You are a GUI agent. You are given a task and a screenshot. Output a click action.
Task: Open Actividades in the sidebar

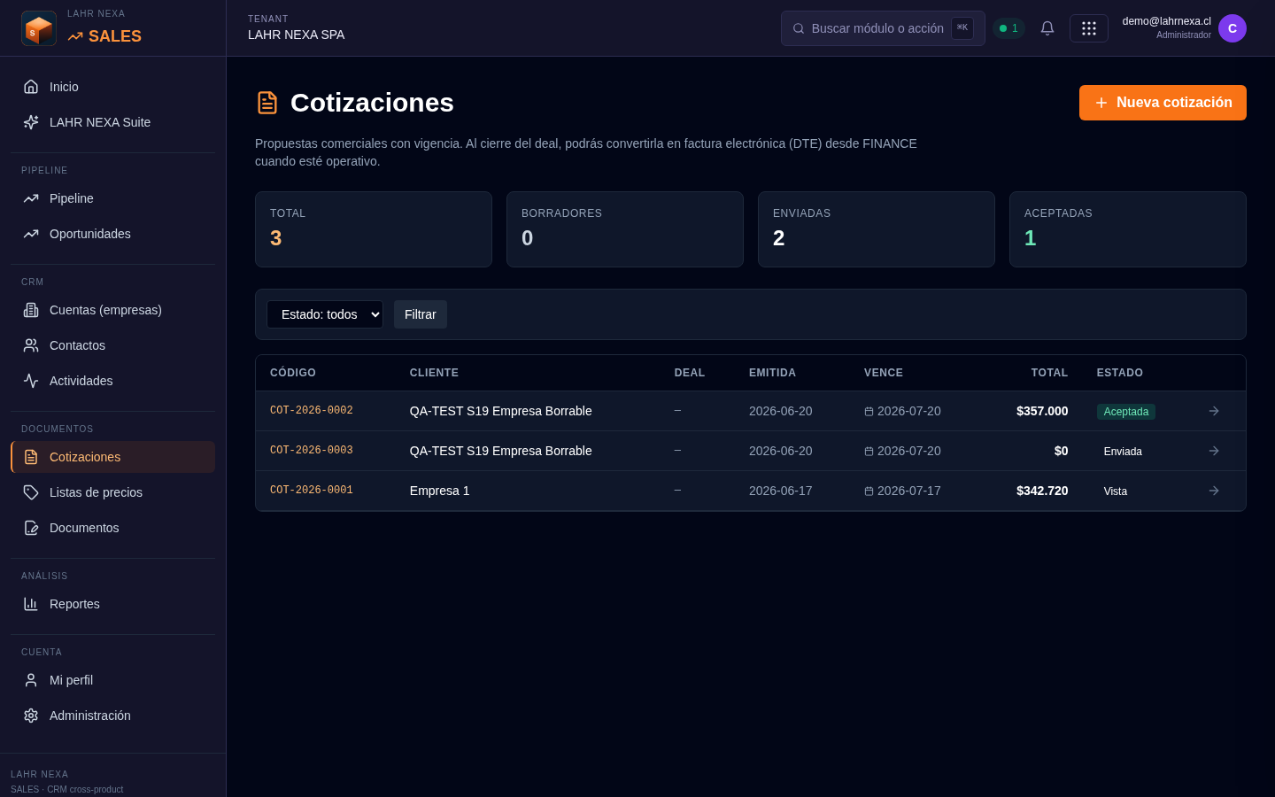click(x=113, y=381)
